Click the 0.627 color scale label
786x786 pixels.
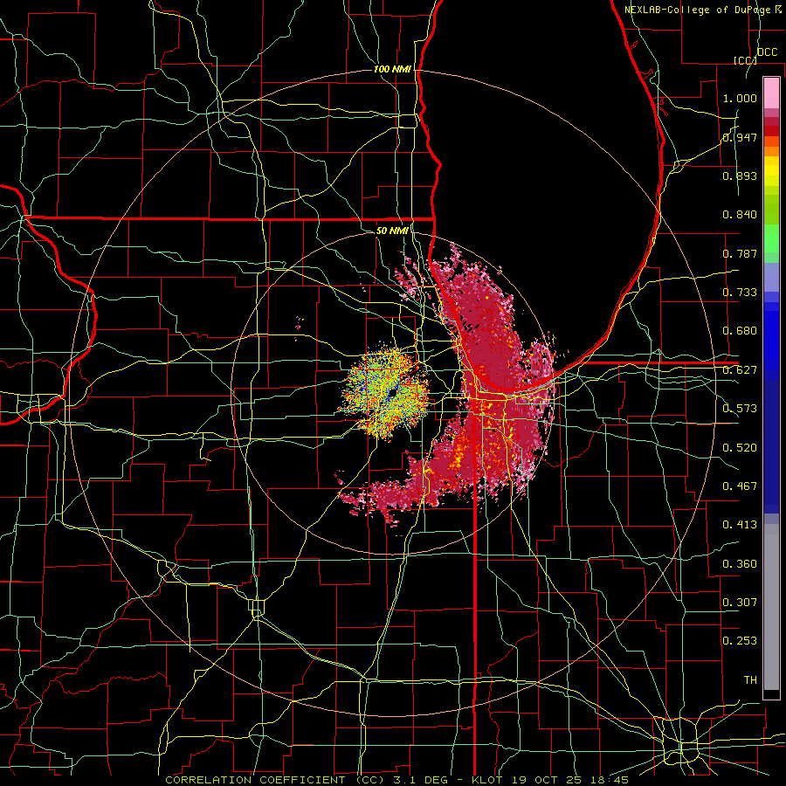[740, 370]
